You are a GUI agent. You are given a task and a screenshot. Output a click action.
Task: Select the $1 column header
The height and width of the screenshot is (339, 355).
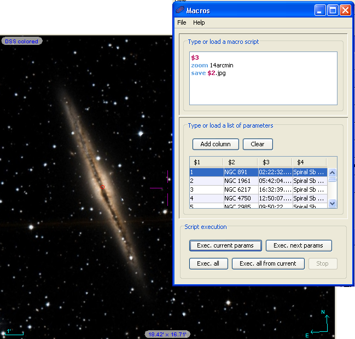[x=206, y=162]
